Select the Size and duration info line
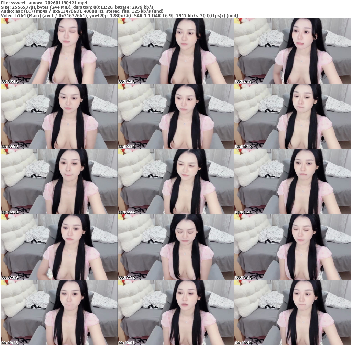Image resolution: width=352 pixels, height=345 pixels. coord(77,7)
